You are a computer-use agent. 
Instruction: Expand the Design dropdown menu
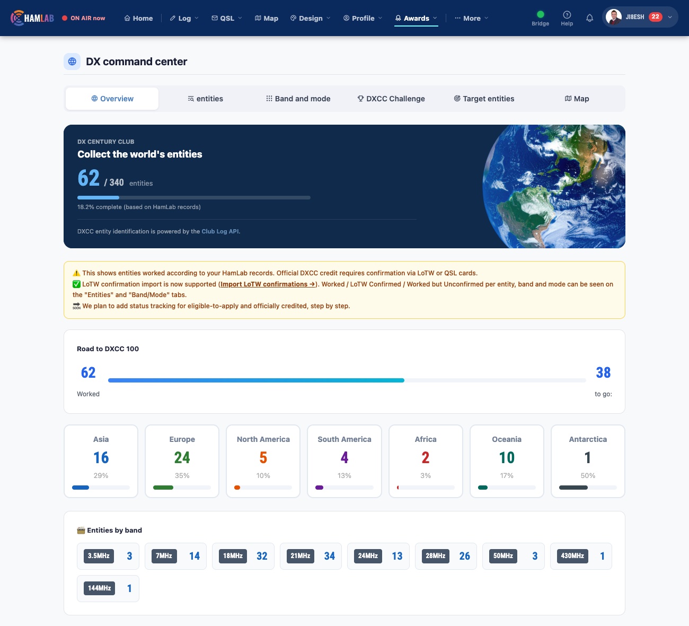tap(310, 18)
